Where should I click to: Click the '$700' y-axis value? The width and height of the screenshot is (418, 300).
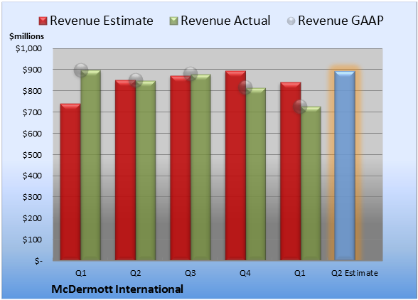point(32,112)
